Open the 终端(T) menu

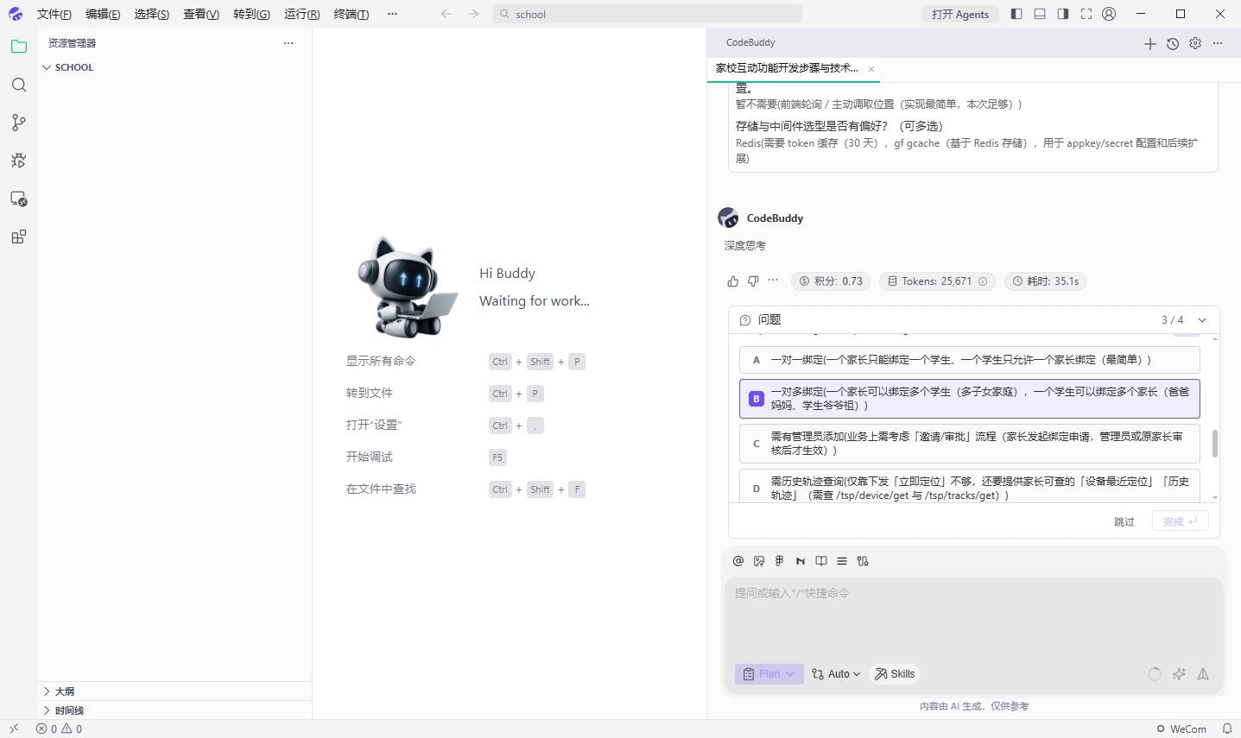tap(351, 14)
